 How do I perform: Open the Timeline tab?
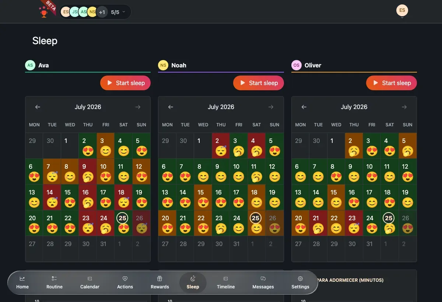point(226,283)
